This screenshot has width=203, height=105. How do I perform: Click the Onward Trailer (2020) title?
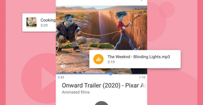(x=104, y=85)
